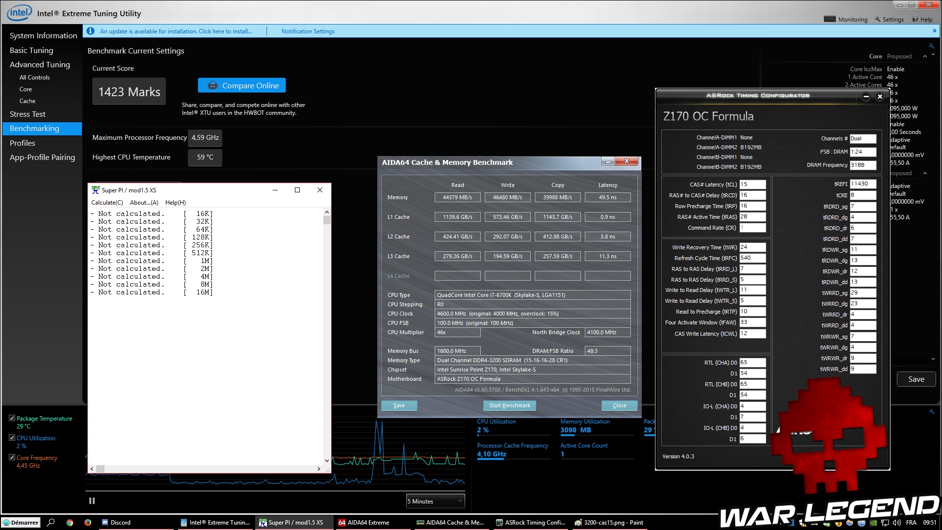Open the Monitoring view icon
This screenshot has height=530, width=942.
[830, 19]
